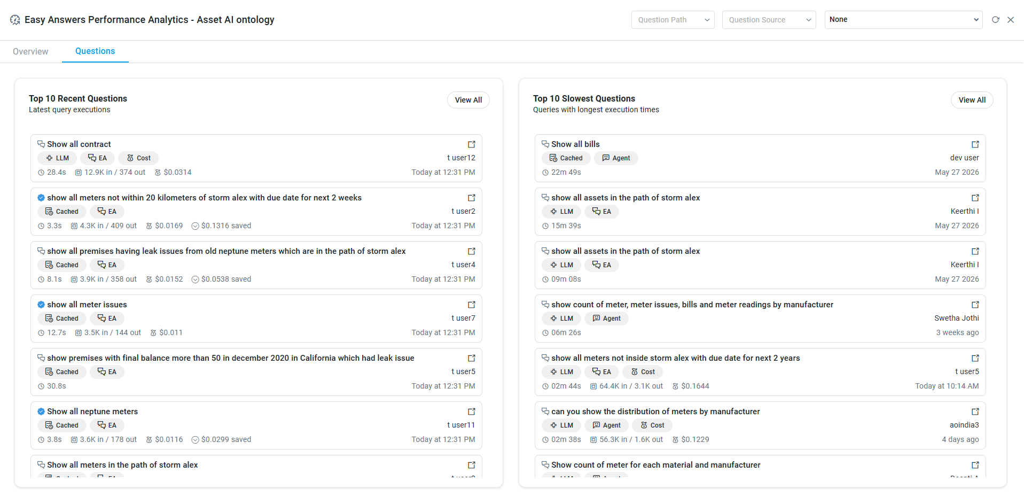
Task: Click the 'Swetha Jothi' user name
Action: click(x=957, y=318)
